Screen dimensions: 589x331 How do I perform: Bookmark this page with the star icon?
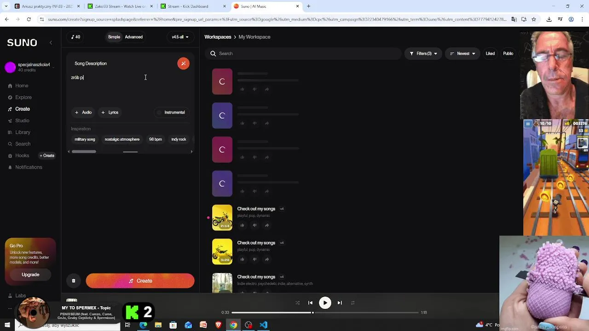534,19
